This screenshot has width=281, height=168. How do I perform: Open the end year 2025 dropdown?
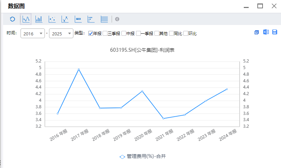[61, 33]
